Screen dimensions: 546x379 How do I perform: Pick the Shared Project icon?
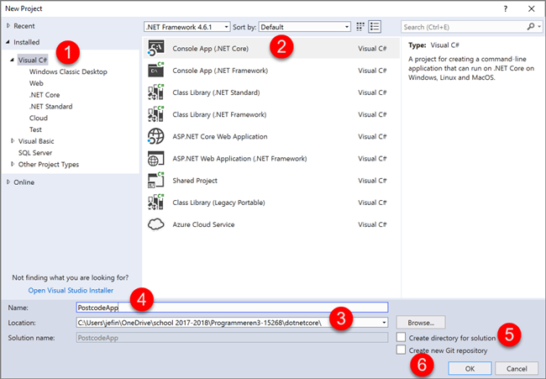(x=156, y=181)
